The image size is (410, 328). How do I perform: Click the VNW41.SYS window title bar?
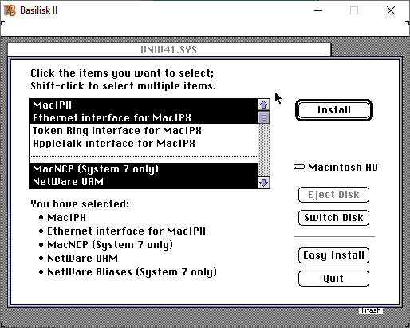(x=169, y=49)
